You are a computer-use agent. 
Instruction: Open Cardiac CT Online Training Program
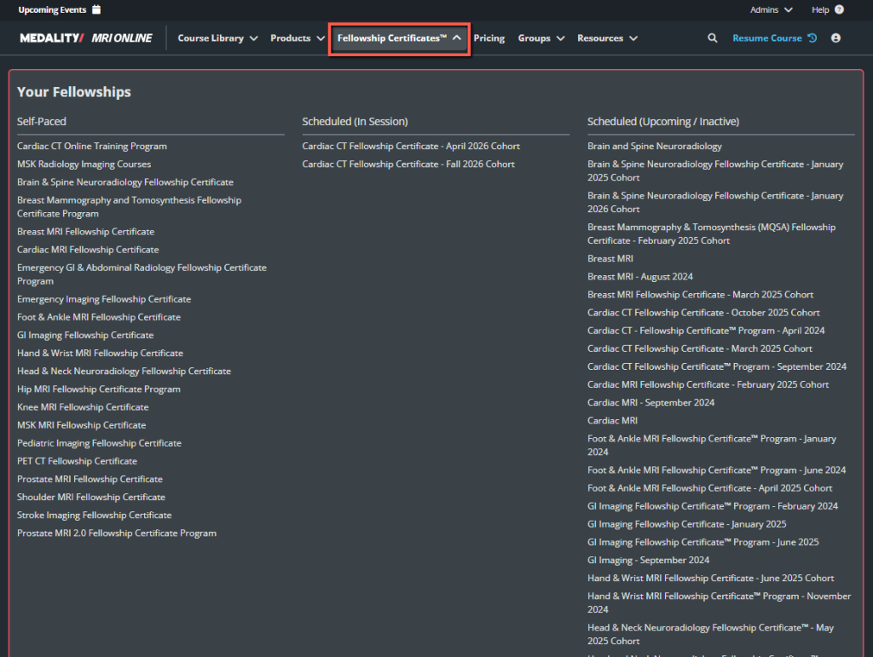tap(92, 146)
